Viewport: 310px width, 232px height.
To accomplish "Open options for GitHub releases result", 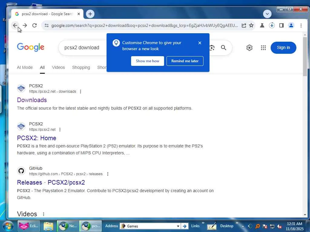I will tap(108, 174).
